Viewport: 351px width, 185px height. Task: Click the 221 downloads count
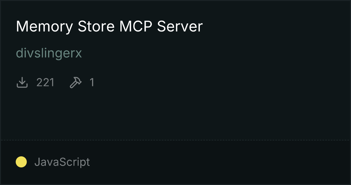(45, 83)
